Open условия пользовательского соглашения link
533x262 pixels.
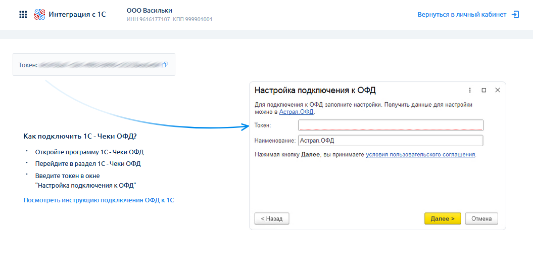(420, 154)
